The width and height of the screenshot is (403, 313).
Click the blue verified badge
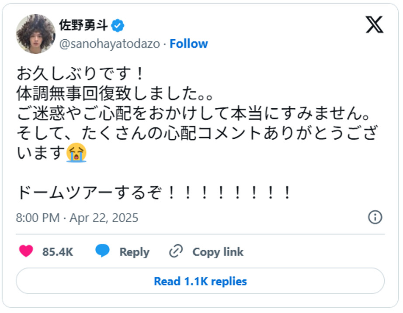coord(118,26)
